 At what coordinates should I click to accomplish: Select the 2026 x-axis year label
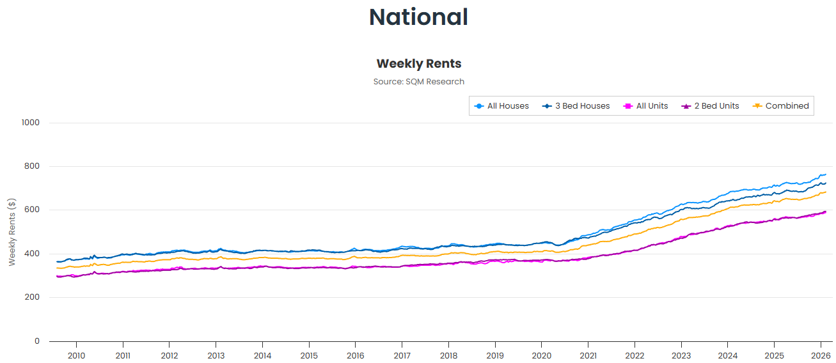[821, 355]
